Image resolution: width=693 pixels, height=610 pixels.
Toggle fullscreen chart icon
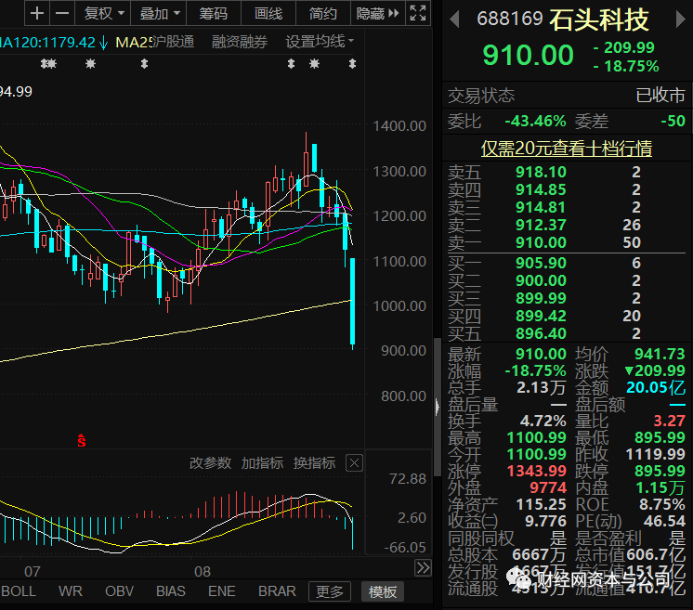[x=418, y=13]
